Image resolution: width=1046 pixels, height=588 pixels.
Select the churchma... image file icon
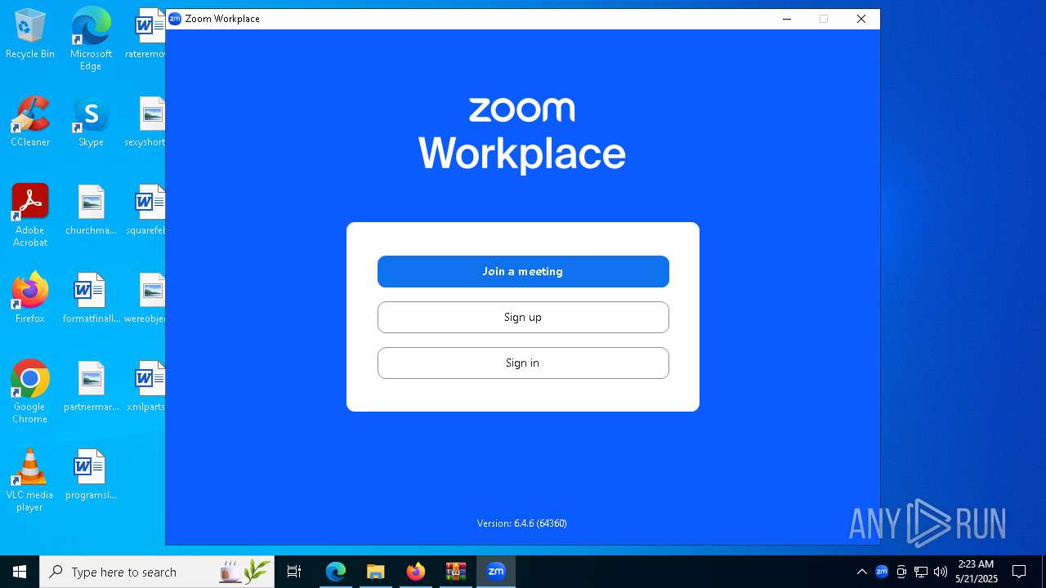(x=91, y=210)
